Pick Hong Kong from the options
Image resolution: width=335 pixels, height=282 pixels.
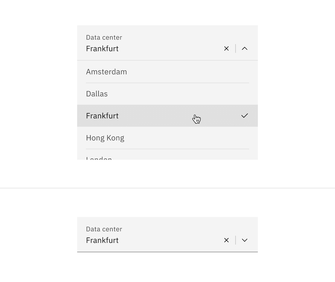[167, 138]
